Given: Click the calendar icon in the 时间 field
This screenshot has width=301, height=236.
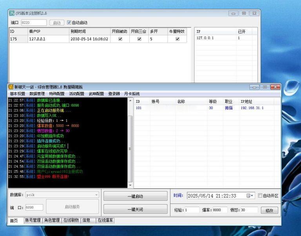Looking at the screenshot, I should click(248, 196).
